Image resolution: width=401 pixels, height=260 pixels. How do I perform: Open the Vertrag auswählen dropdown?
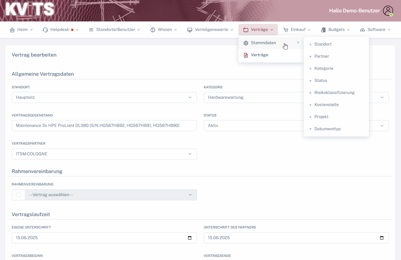click(x=111, y=195)
